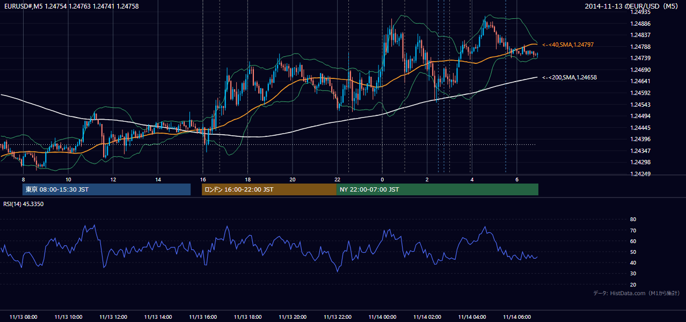Click hour tick 14 under price chart
686x322 pixels.
pos(158,179)
